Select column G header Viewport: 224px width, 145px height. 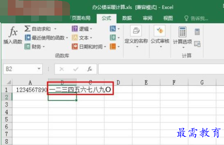click(x=202, y=82)
